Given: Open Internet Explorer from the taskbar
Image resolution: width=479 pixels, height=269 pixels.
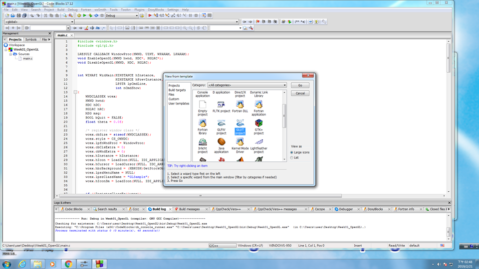Looking at the screenshot, I should point(22,264).
